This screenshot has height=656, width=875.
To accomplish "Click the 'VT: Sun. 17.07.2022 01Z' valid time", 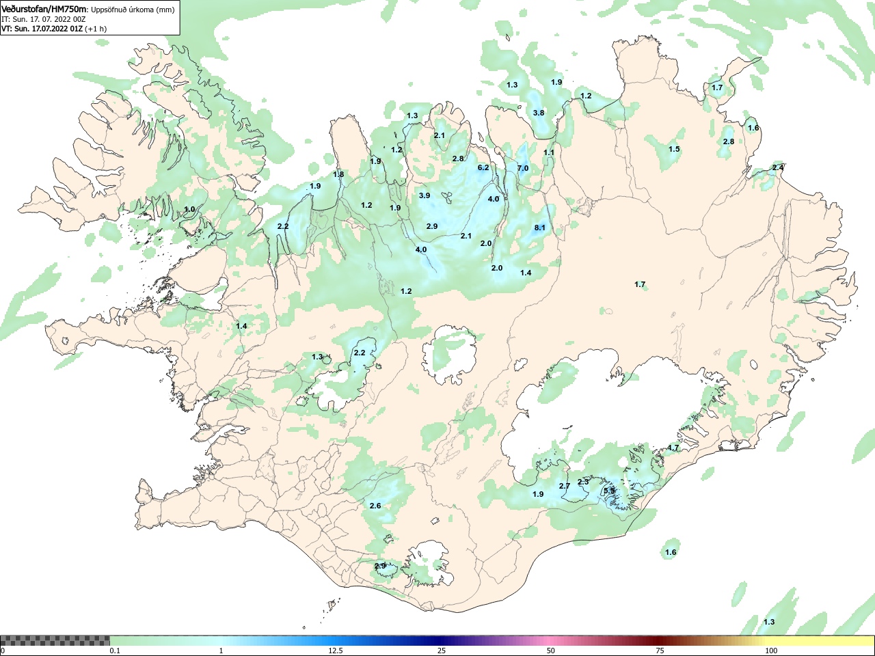I will (42, 29).
